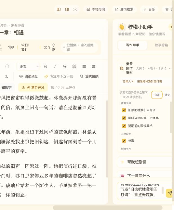Screen dimensions: 174x210
Task: Click the magnifier icon on 查找替换
Action: coord(82,76)
